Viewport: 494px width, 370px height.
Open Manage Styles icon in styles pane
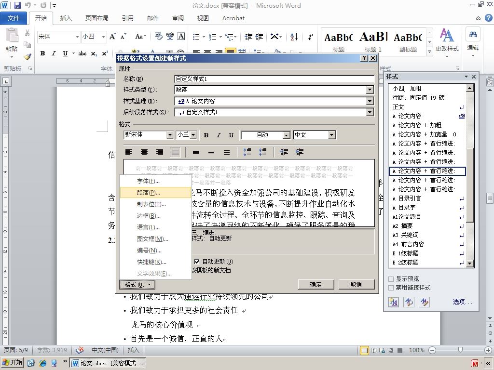(x=425, y=302)
